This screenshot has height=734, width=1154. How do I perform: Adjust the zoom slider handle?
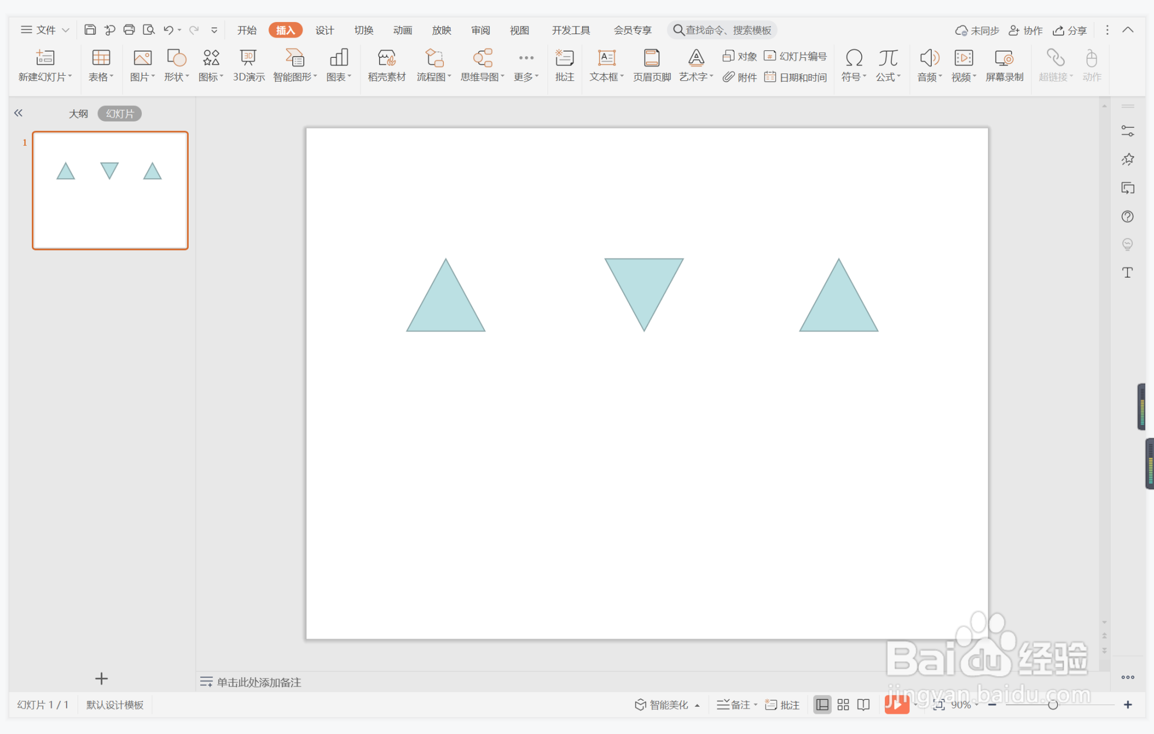1053,705
